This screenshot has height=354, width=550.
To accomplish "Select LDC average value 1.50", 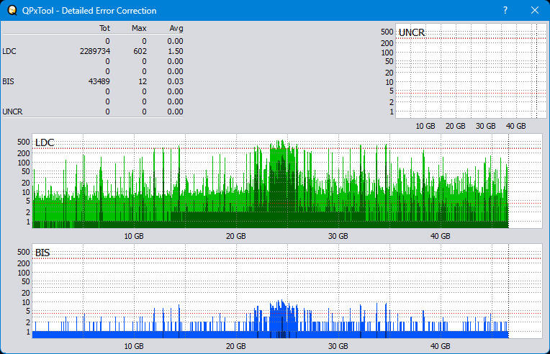I will click(176, 51).
